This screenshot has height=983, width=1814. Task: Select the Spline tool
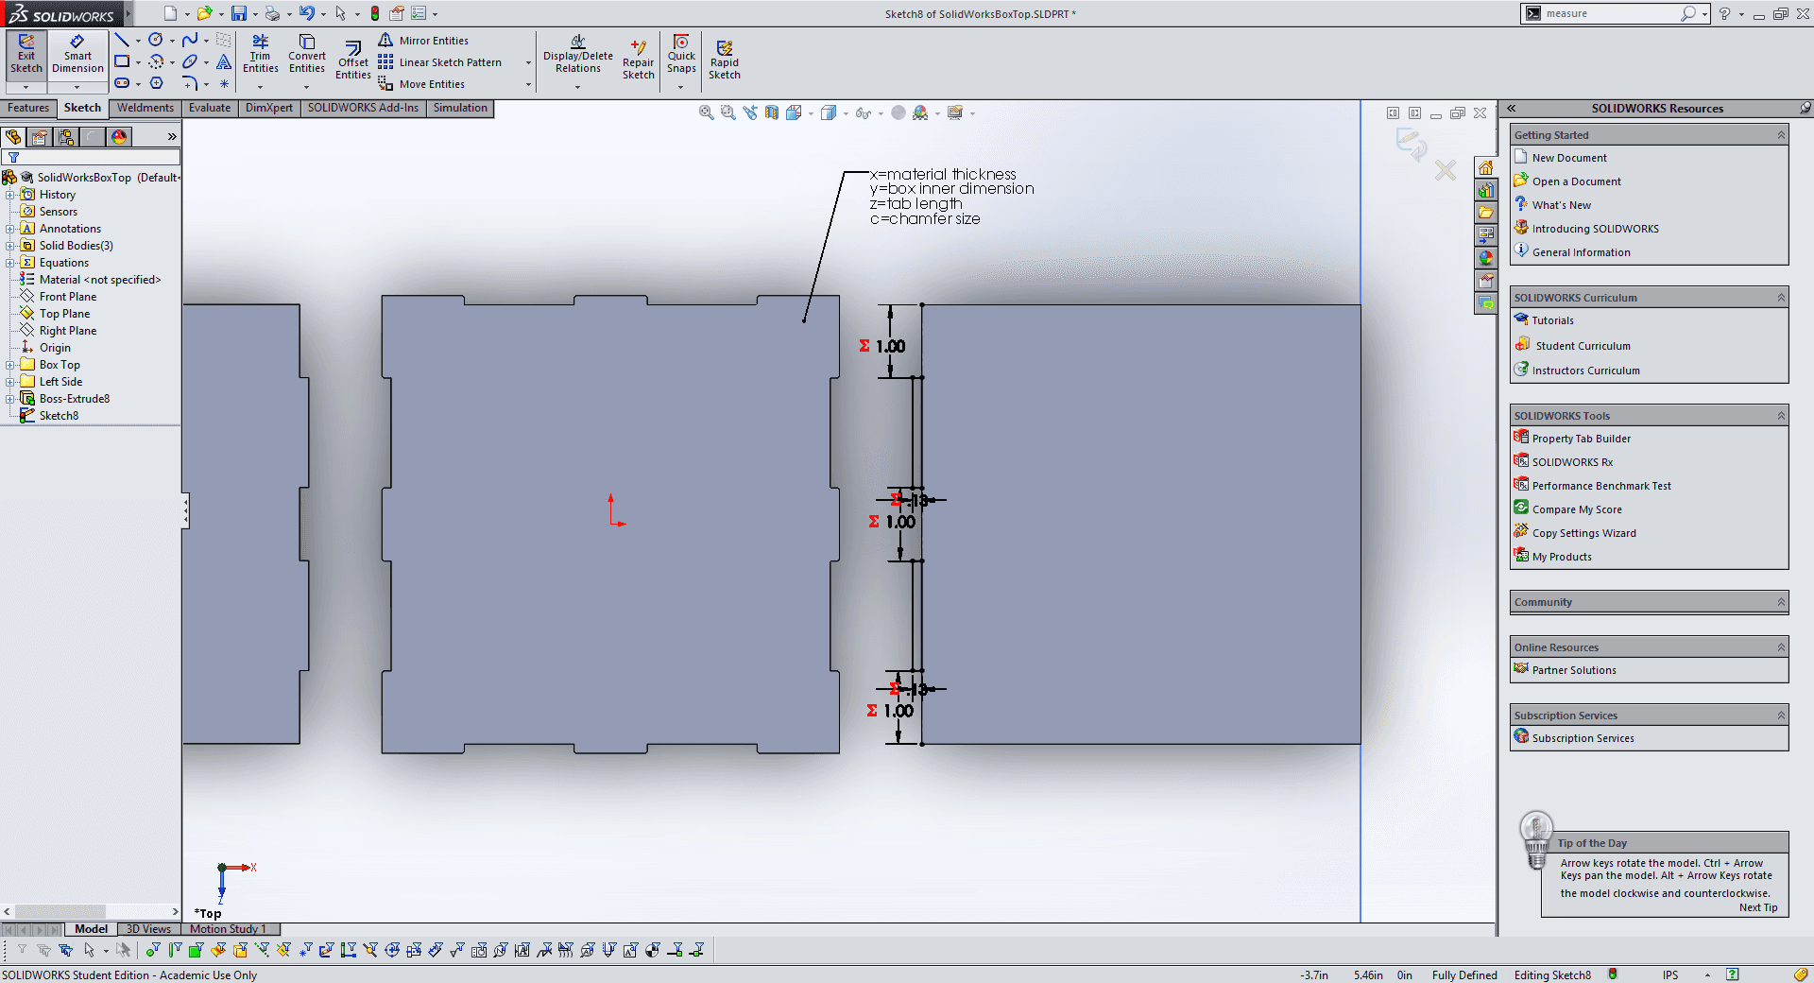190,40
